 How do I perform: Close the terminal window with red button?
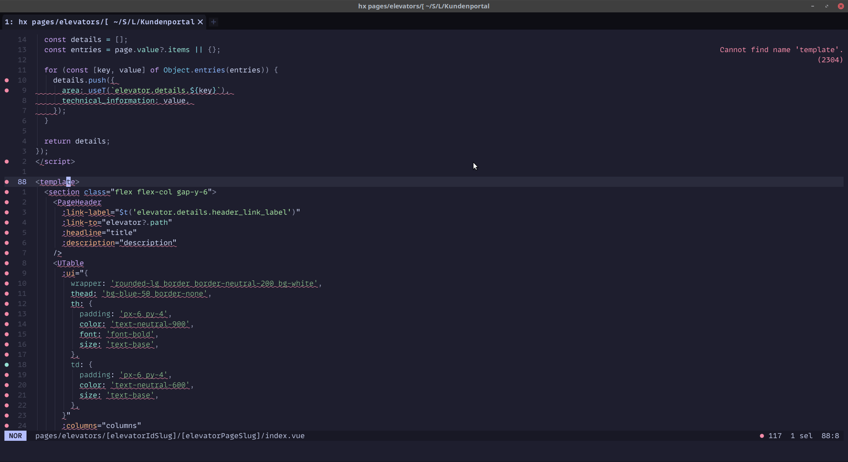point(841,6)
